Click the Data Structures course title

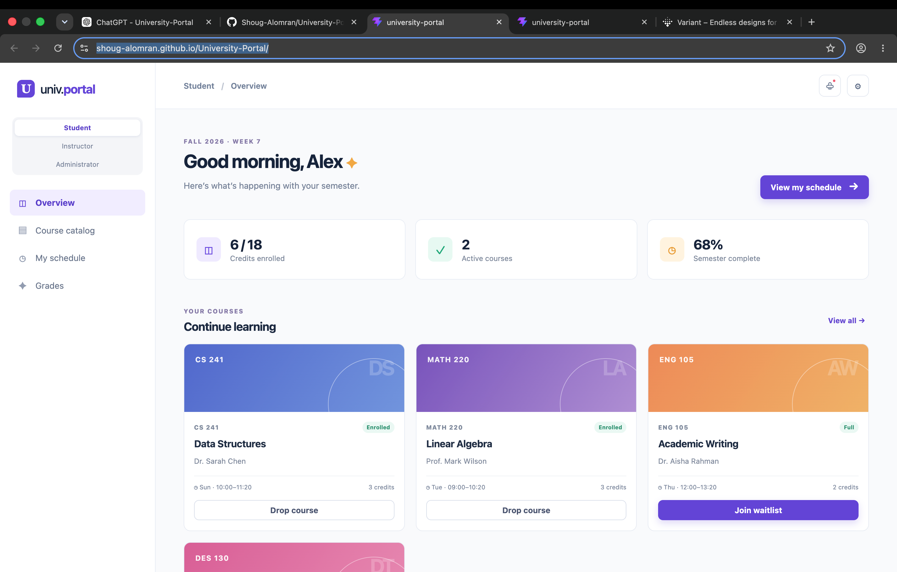(x=230, y=444)
